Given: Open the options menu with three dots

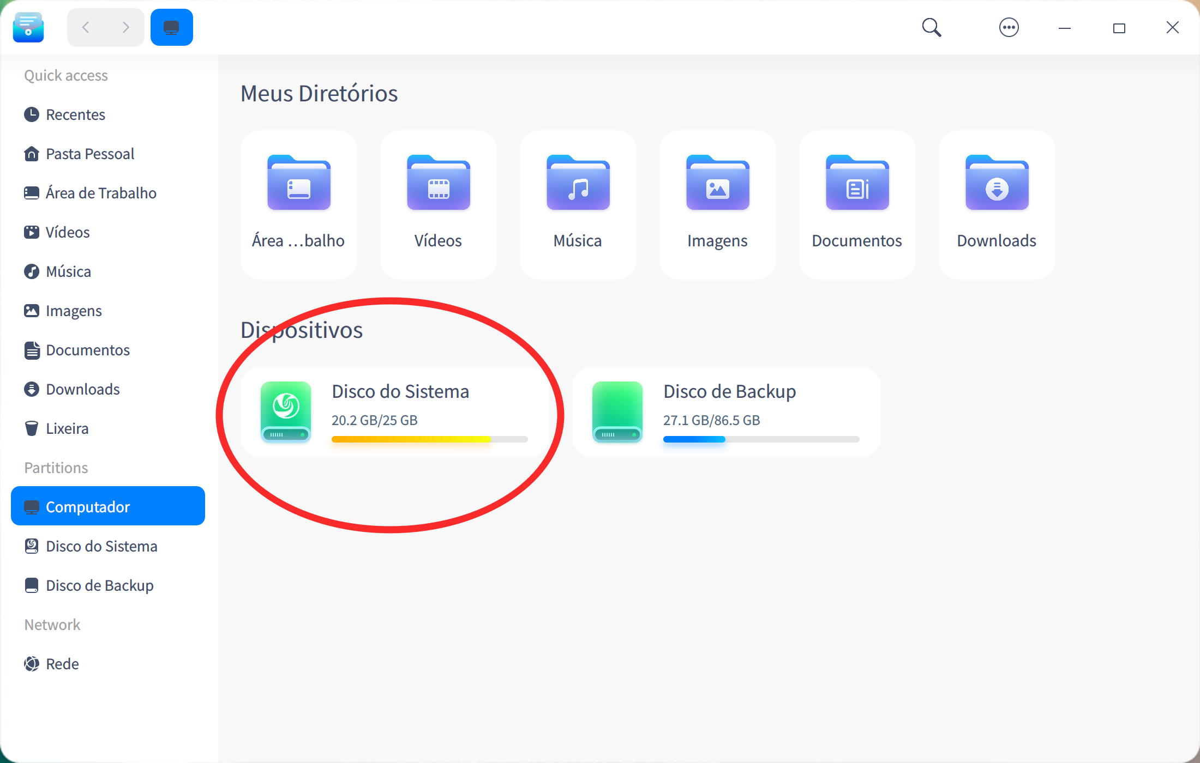Looking at the screenshot, I should pos(1009,27).
